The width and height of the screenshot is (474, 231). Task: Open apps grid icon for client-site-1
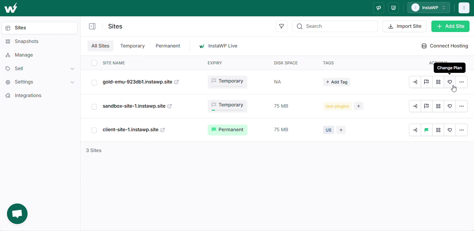438,130
